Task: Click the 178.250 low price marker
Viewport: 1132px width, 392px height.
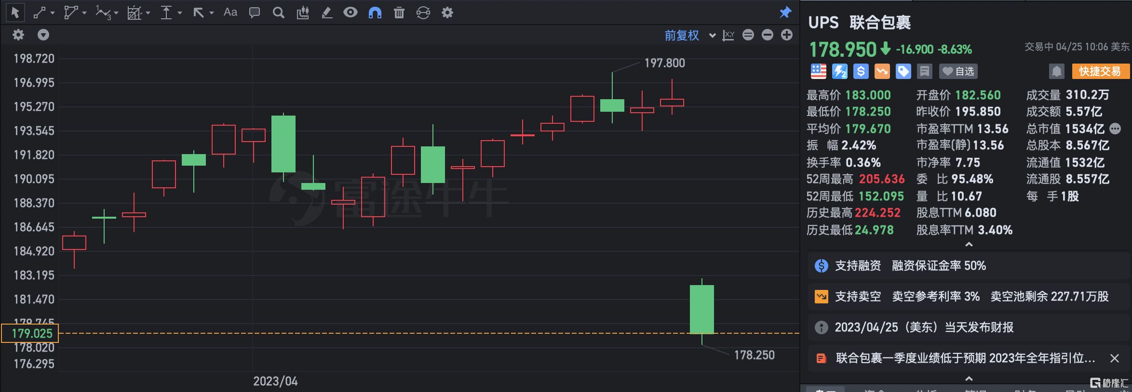Action: pyautogui.click(x=755, y=355)
